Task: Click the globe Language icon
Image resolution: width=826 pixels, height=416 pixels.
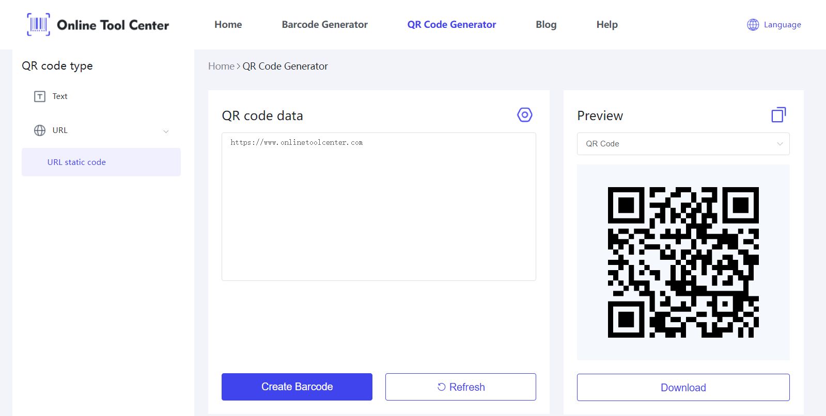Action: coord(753,25)
